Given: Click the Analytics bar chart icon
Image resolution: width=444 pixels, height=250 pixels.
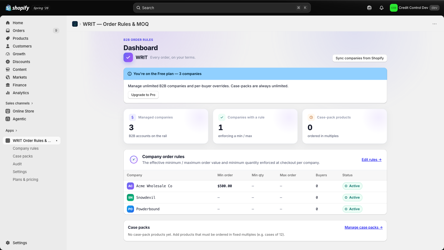Looking at the screenshot, I should pyautogui.click(x=8, y=93).
